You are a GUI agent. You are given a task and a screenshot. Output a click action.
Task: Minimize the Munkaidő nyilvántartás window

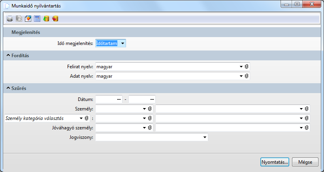[286, 4]
